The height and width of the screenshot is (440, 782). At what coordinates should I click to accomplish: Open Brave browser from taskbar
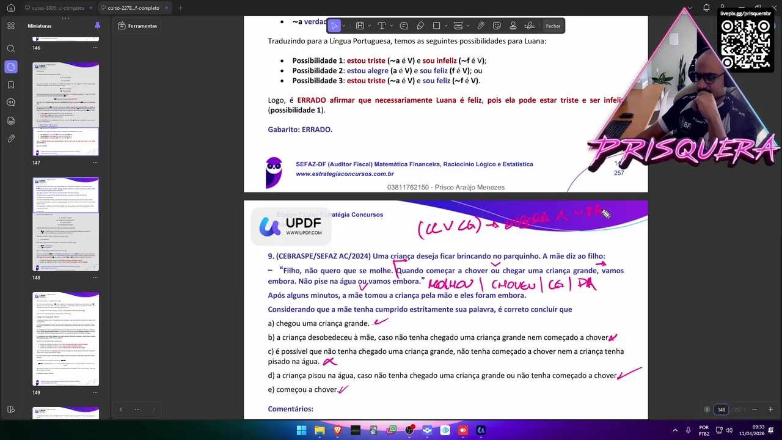pos(337,430)
